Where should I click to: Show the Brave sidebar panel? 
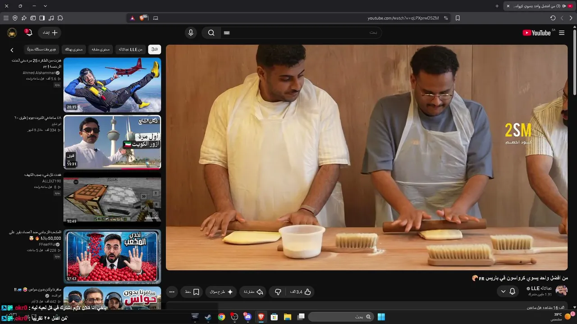pyautogui.click(x=42, y=18)
